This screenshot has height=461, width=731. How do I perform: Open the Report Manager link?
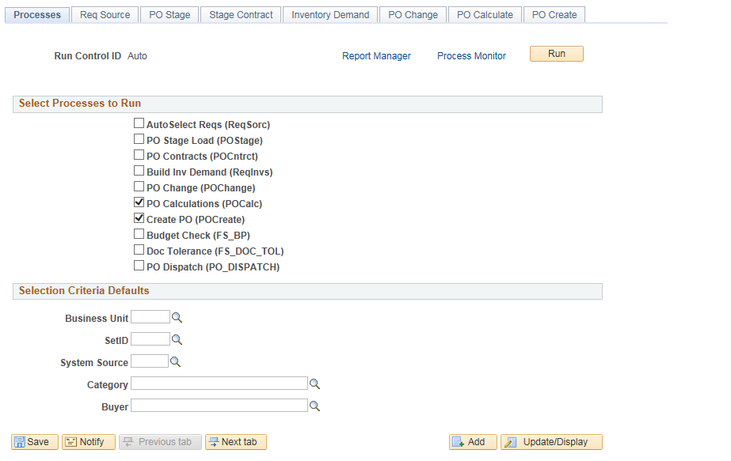point(376,56)
